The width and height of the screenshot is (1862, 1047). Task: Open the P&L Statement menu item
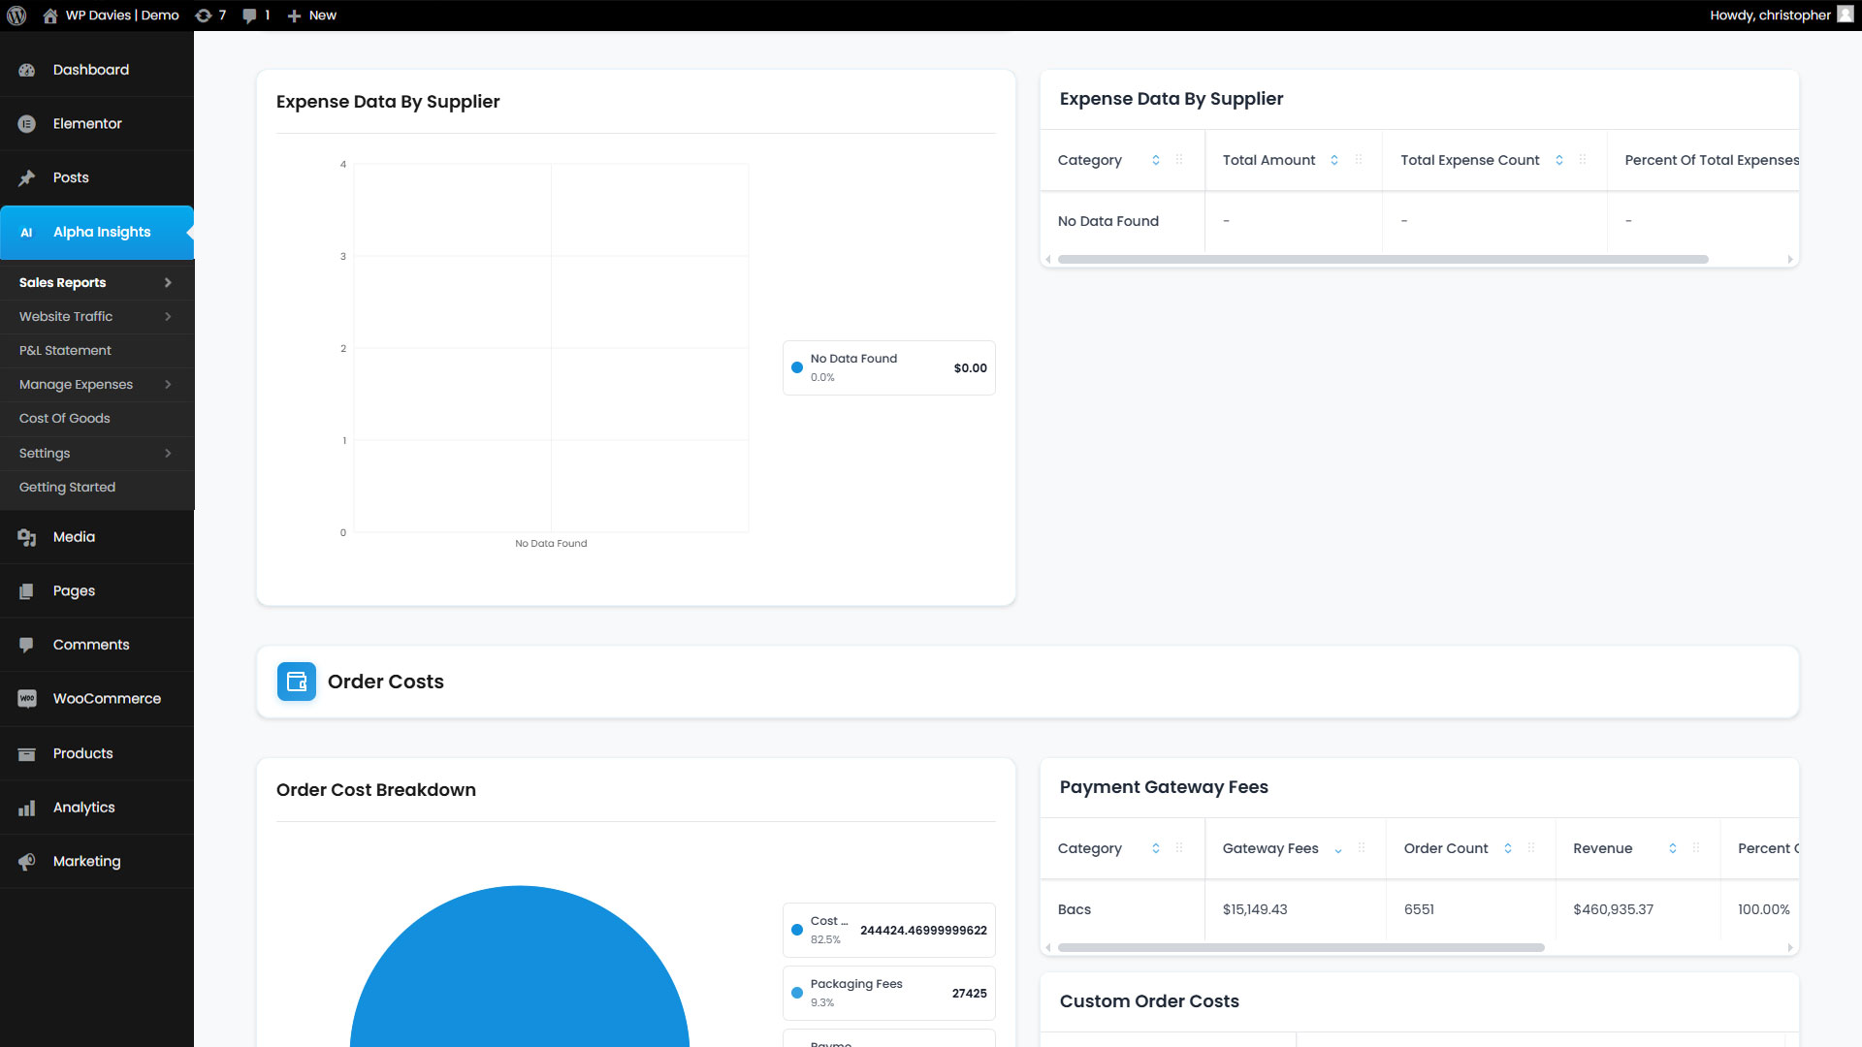(x=65, y=351)
